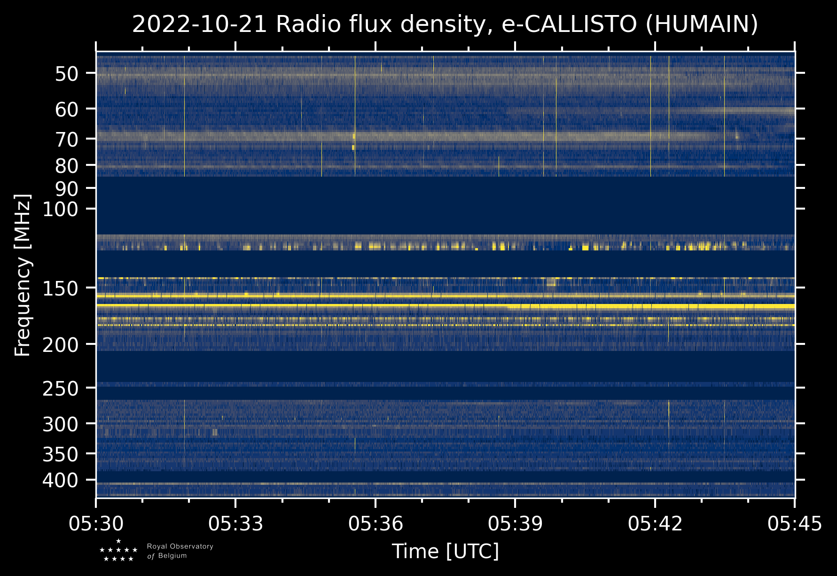This screenshot has height=576, width=837.
Task: Click the 50 MHz frequency tick label
Action: point(66,74)
